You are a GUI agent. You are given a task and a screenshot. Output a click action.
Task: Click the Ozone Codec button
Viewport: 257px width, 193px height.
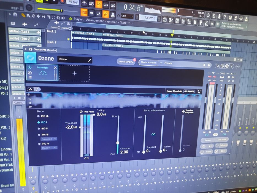point(206,152)
